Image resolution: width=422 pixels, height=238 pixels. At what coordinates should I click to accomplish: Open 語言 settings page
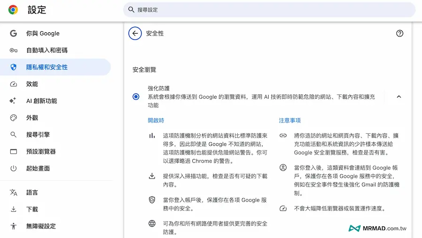coord(55,192)
